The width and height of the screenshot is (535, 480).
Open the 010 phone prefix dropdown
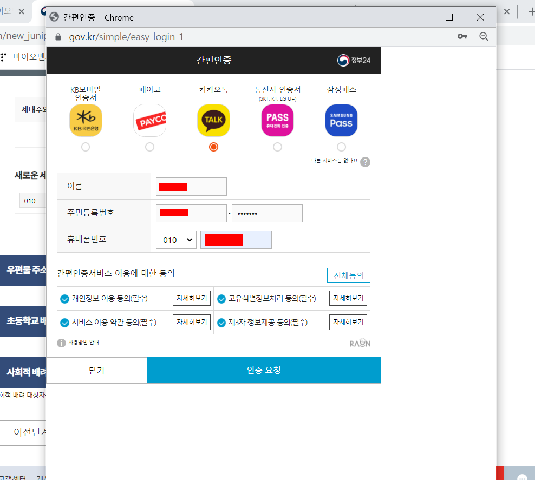point(176,240)
